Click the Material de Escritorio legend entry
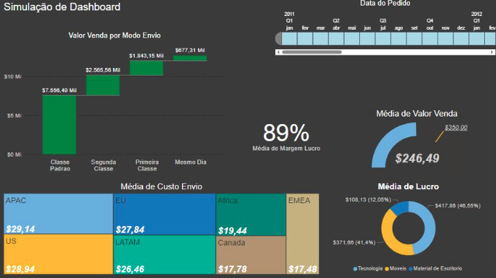Screen dimensions: 496x278 [436, 268]
